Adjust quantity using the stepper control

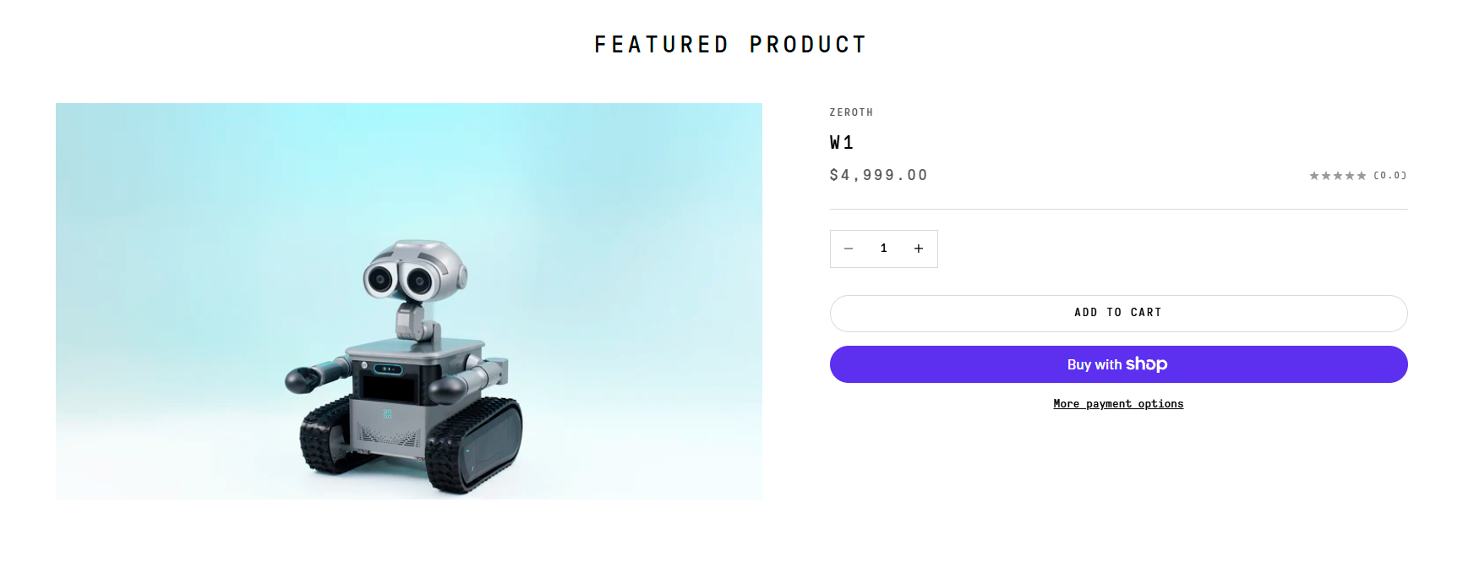coord(883,249)
